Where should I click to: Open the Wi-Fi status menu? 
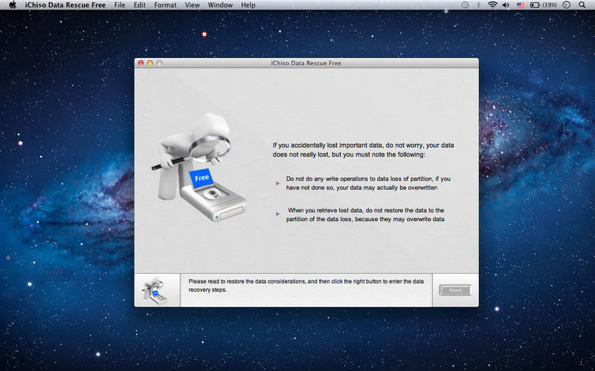point(492,5)
